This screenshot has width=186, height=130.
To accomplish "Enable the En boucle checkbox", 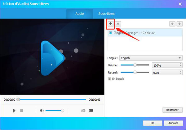I will [110, 79].
